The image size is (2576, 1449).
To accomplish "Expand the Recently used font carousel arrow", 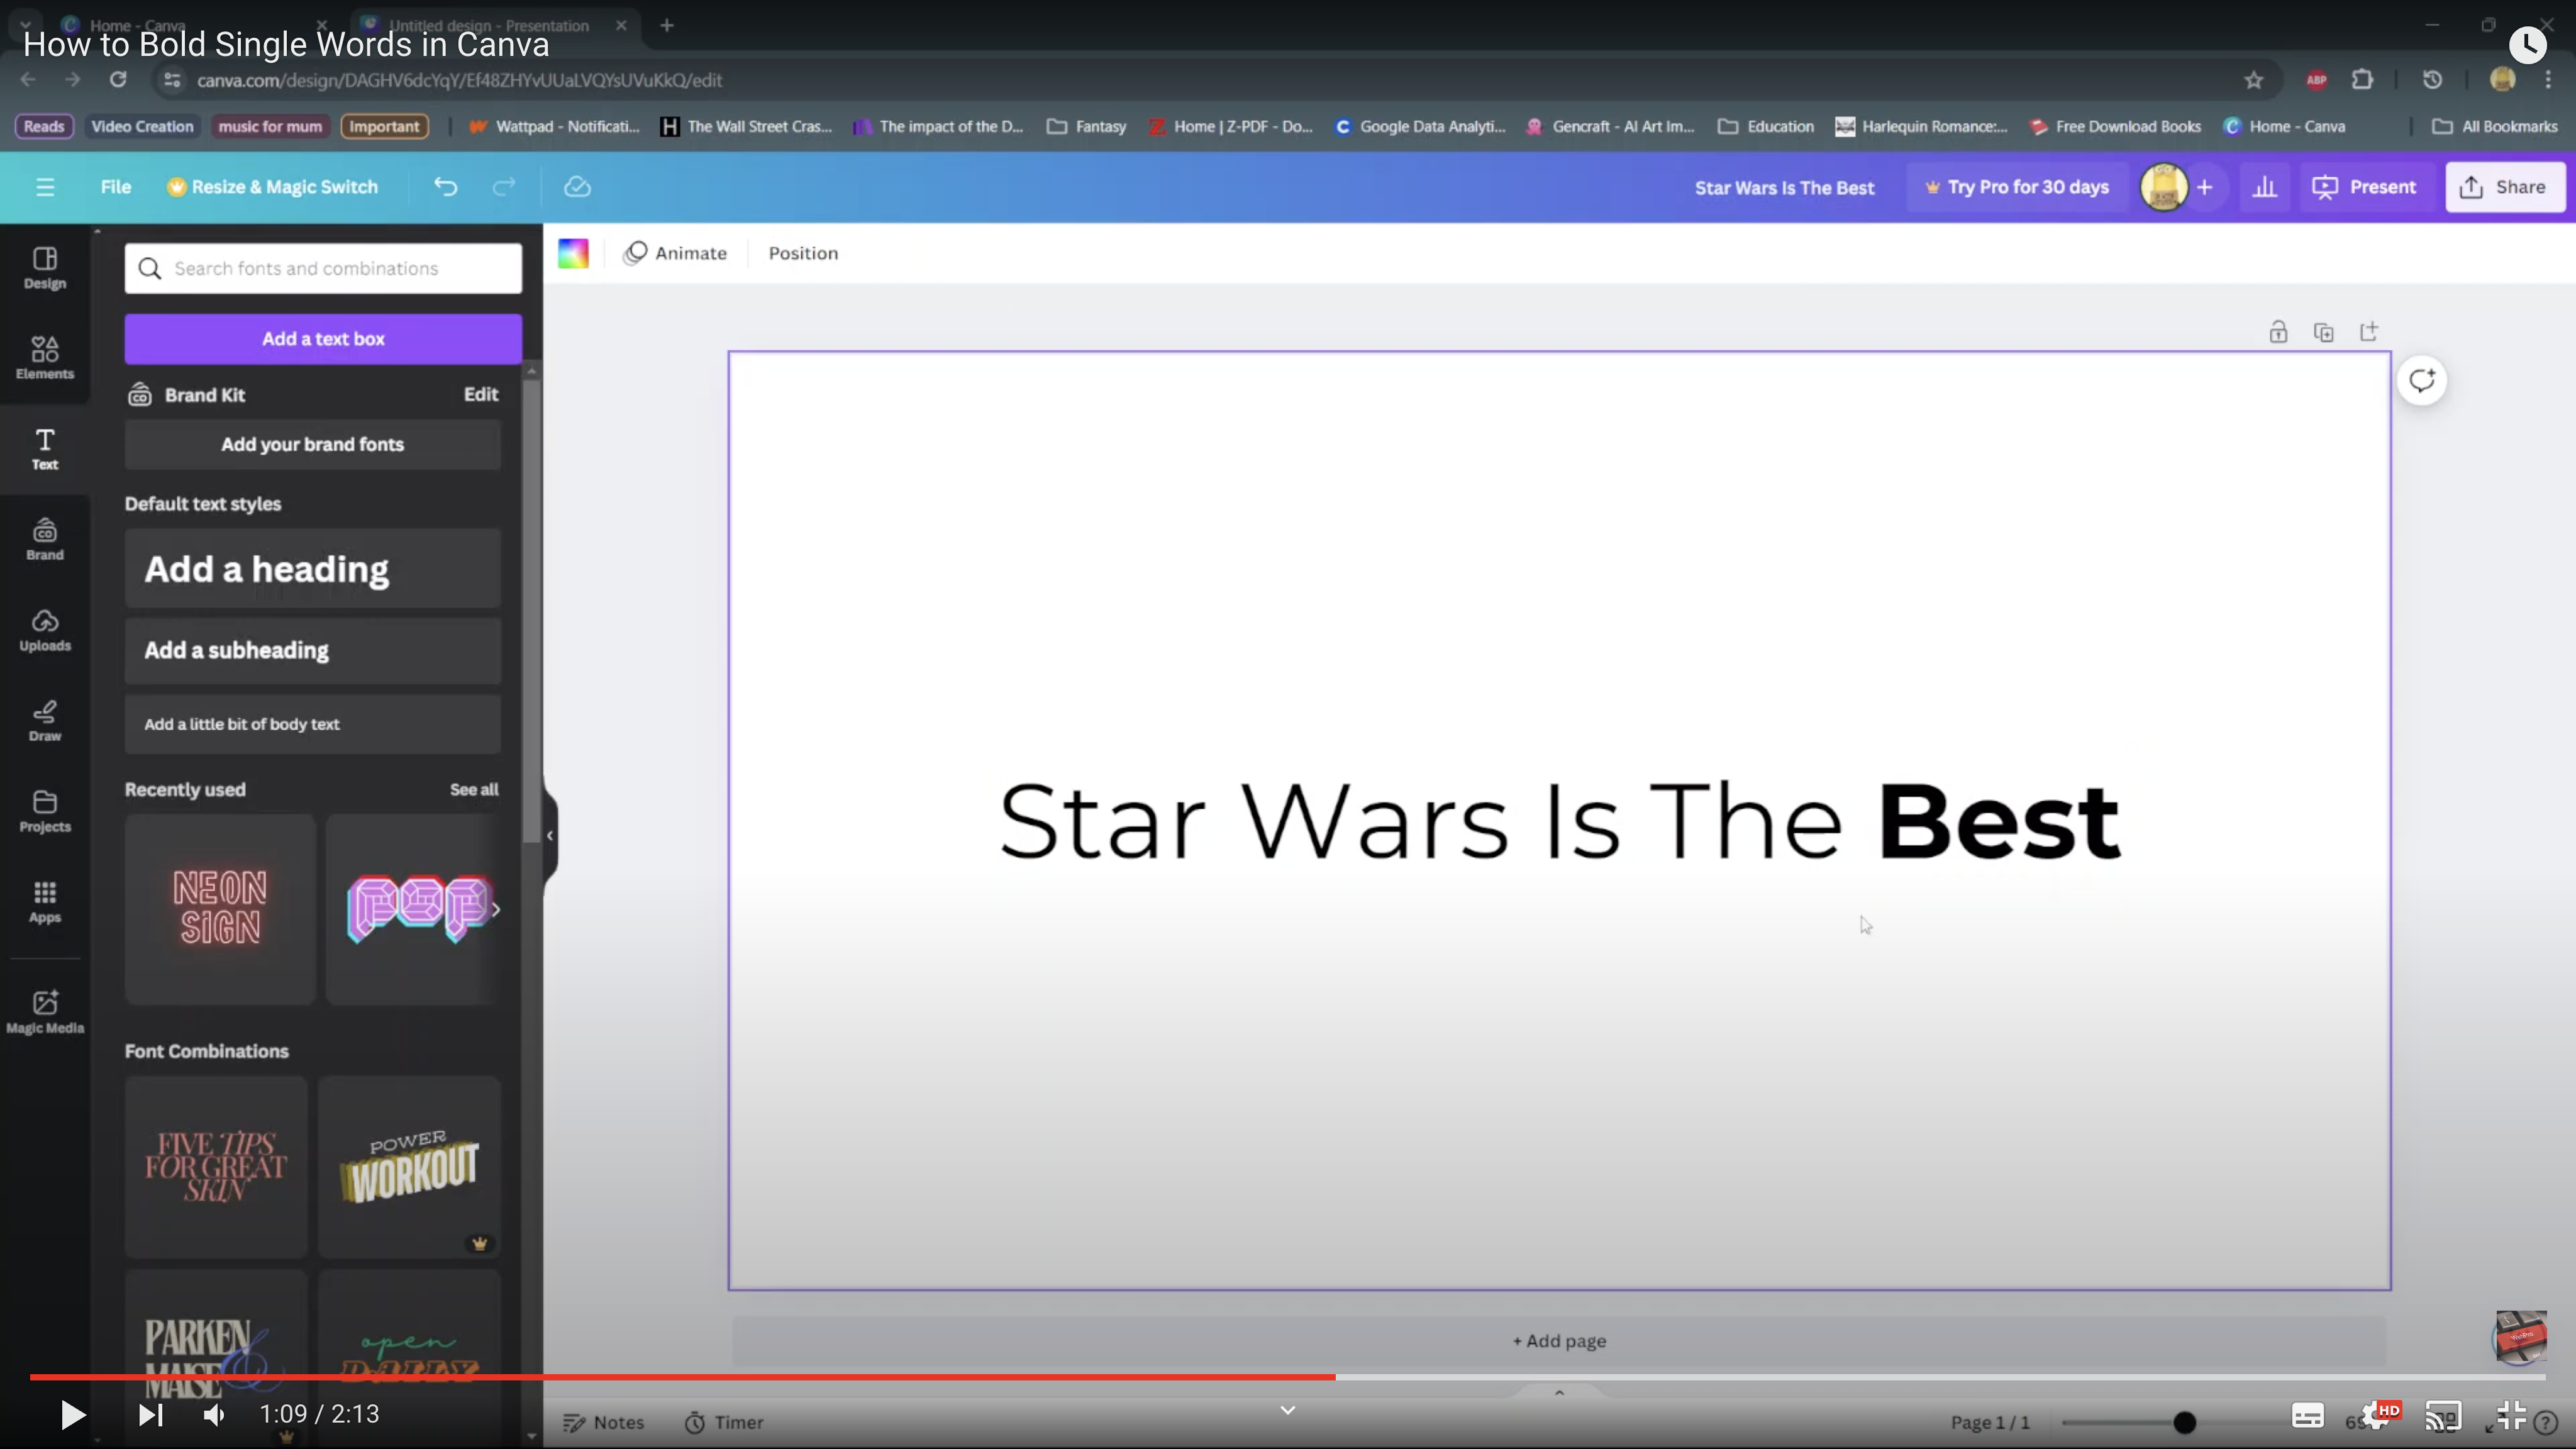I will (495, 909).
